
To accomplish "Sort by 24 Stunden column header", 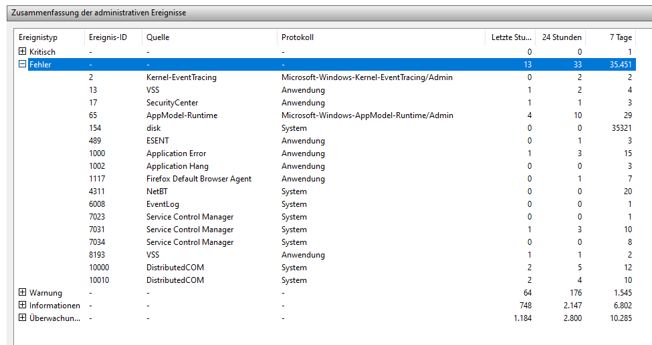I will point(560,37).
